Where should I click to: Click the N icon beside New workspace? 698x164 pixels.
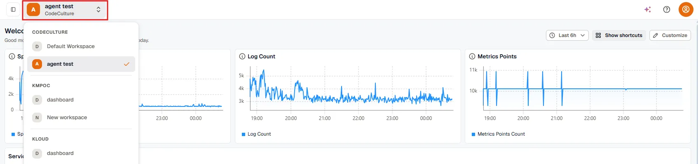(37, 118)
